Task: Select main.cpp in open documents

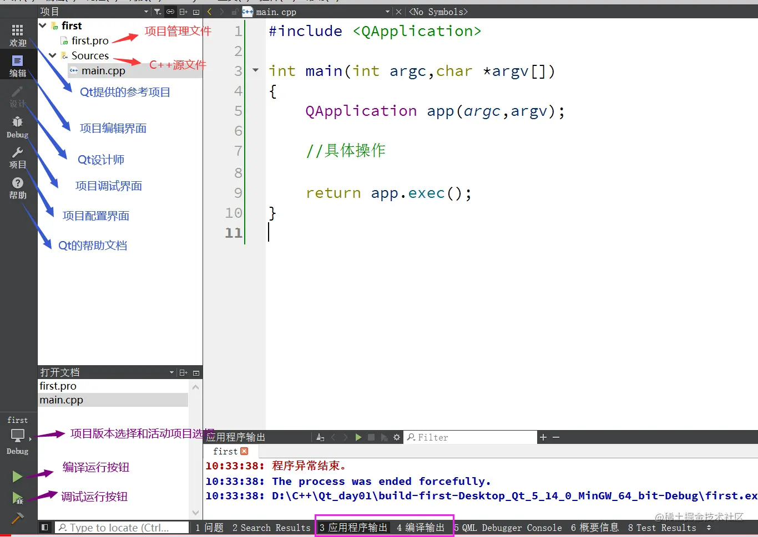Action: [x=113, y=400]
